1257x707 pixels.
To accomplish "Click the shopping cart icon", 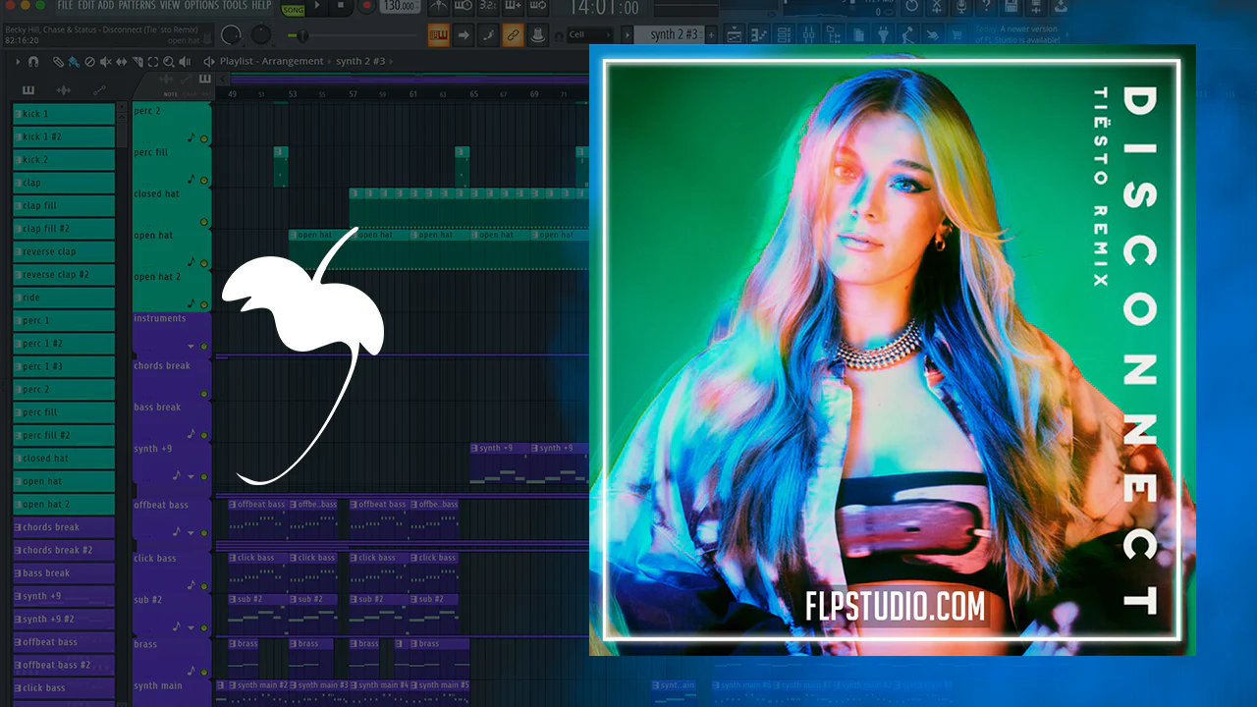I will (956, 35).
